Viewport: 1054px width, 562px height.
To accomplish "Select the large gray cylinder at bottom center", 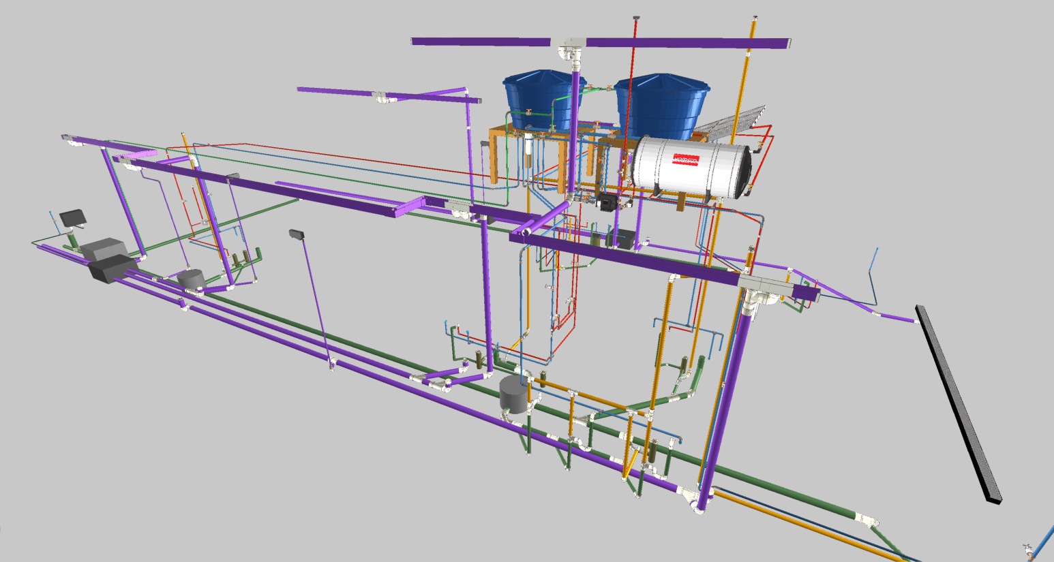I will 513,394.
